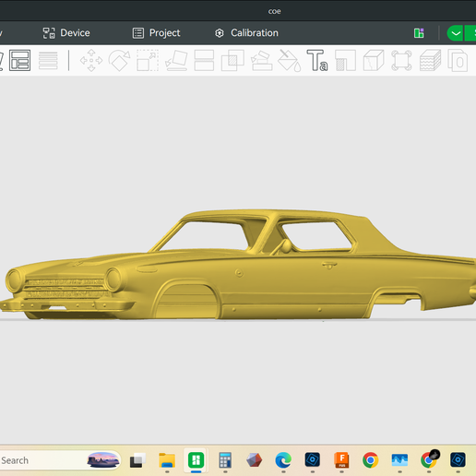Expand the green slice dropdown chevron
Viewport: 476px width, 476px height.
(x=456, y=33)
